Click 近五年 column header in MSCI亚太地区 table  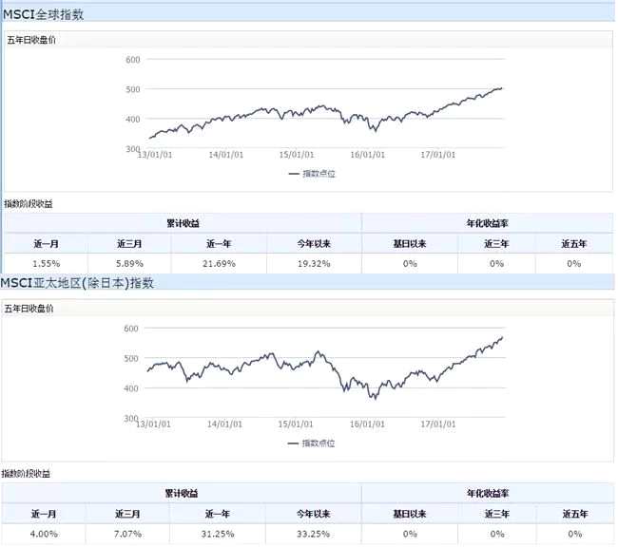575,514
